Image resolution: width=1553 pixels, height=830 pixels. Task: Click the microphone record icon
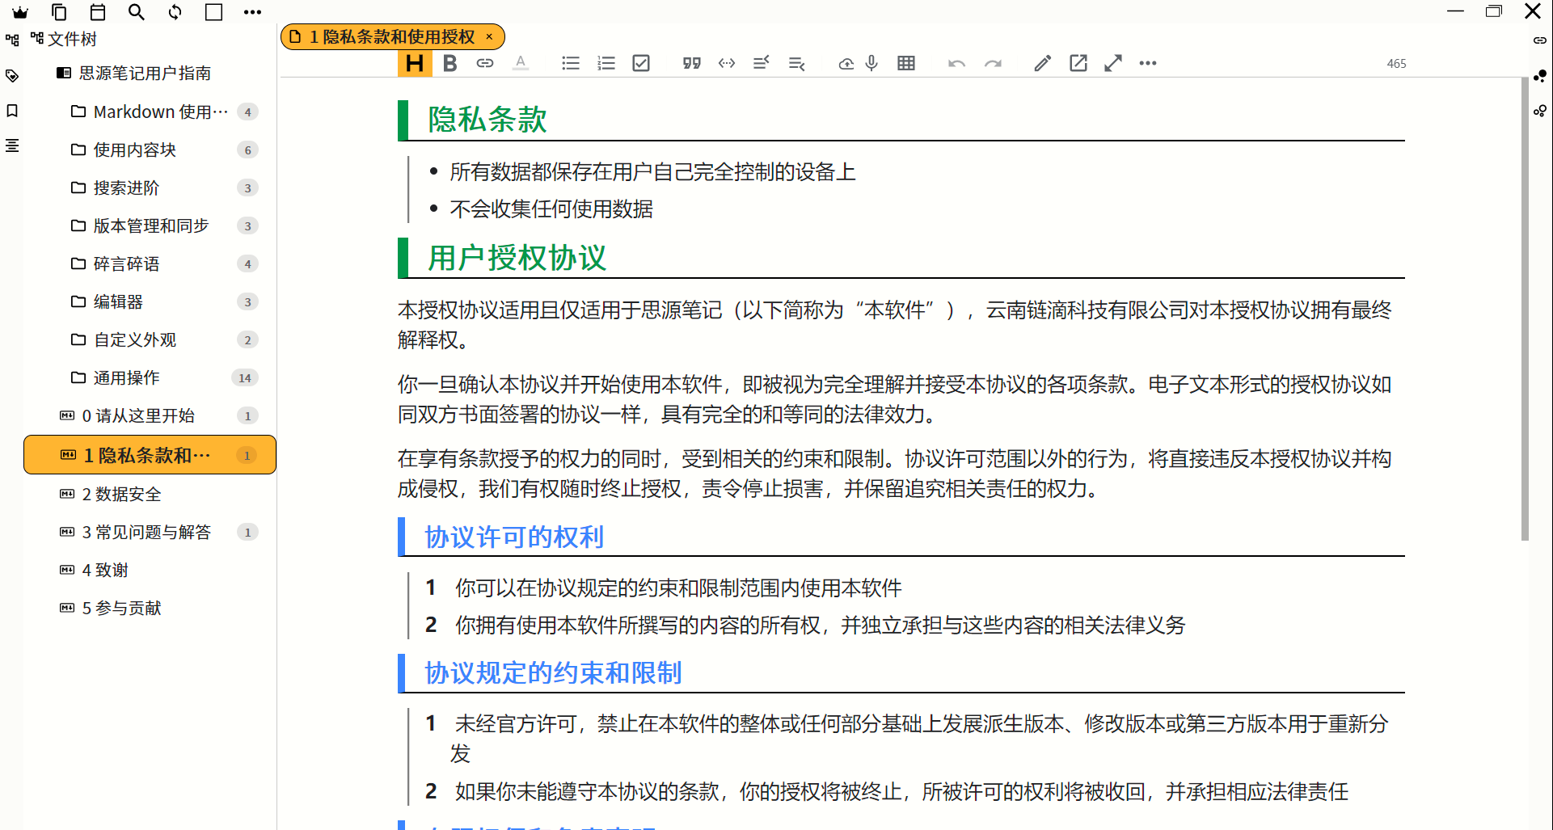coord(871,63)
